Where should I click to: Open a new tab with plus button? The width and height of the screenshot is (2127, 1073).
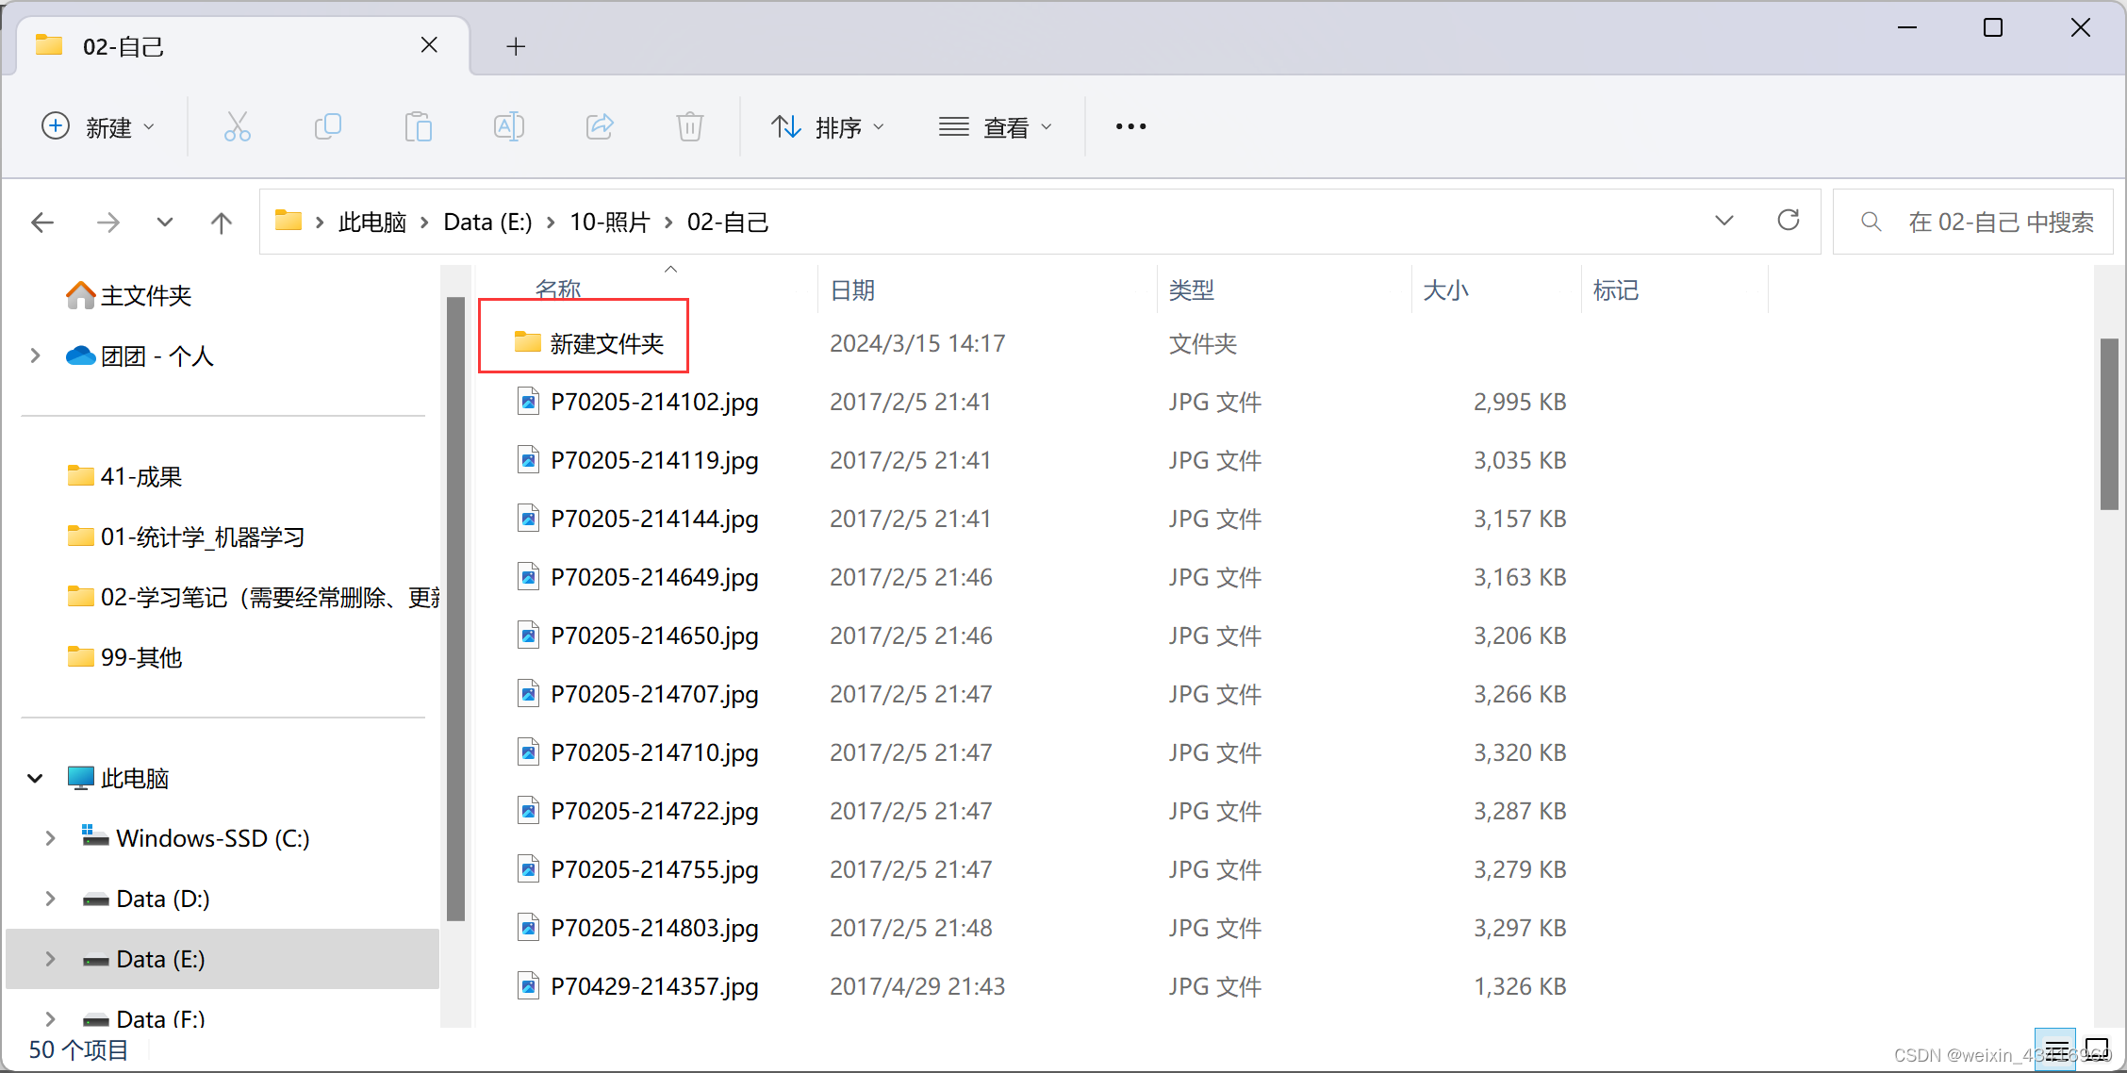pos(515,46)
